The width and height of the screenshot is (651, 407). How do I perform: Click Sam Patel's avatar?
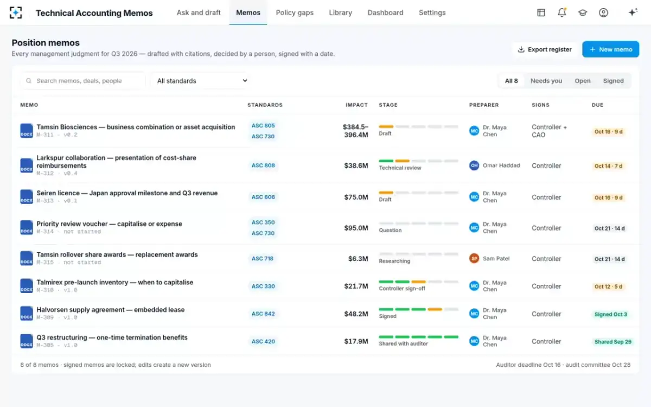pyautogui.click(x=474, y=258)
